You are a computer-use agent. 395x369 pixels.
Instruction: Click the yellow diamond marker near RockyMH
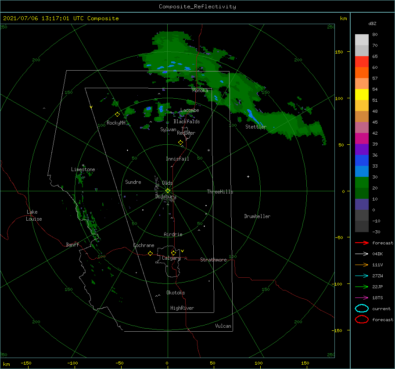tap(117, 115)
